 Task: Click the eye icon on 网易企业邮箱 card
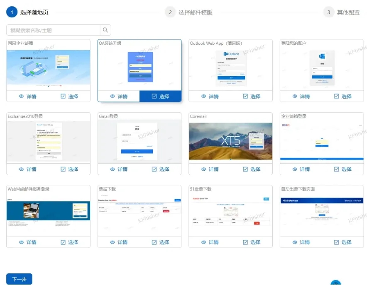pos(22,97)
